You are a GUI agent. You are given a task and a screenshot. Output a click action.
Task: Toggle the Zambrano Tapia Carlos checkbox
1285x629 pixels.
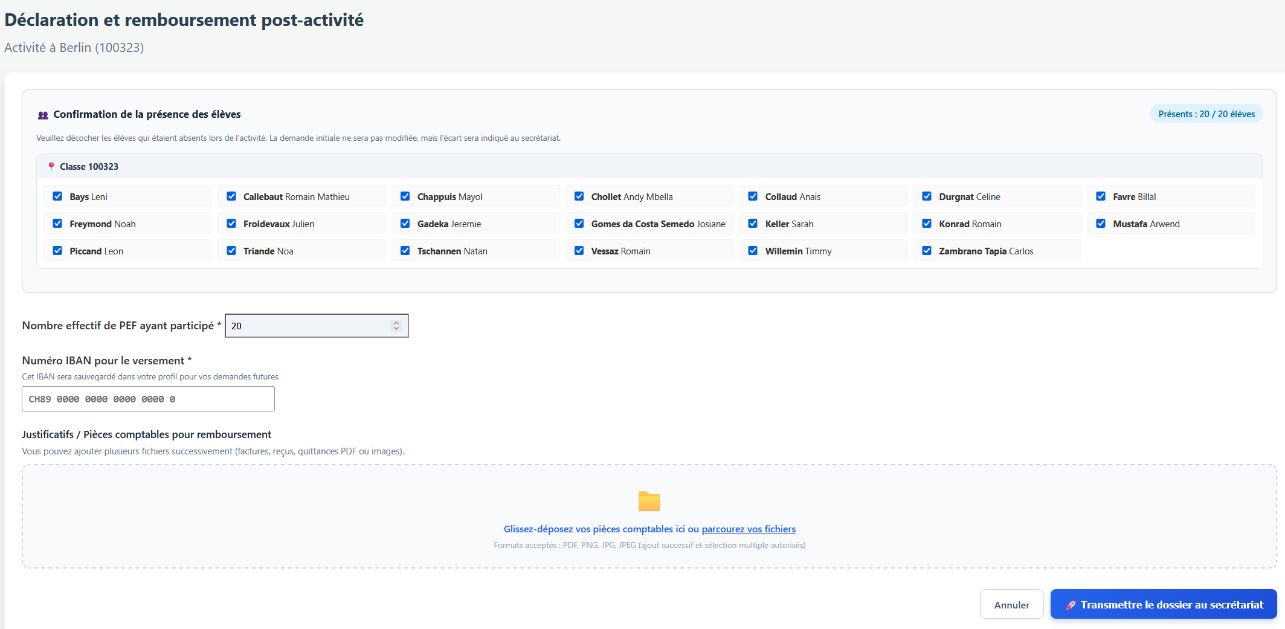(927, 251)
